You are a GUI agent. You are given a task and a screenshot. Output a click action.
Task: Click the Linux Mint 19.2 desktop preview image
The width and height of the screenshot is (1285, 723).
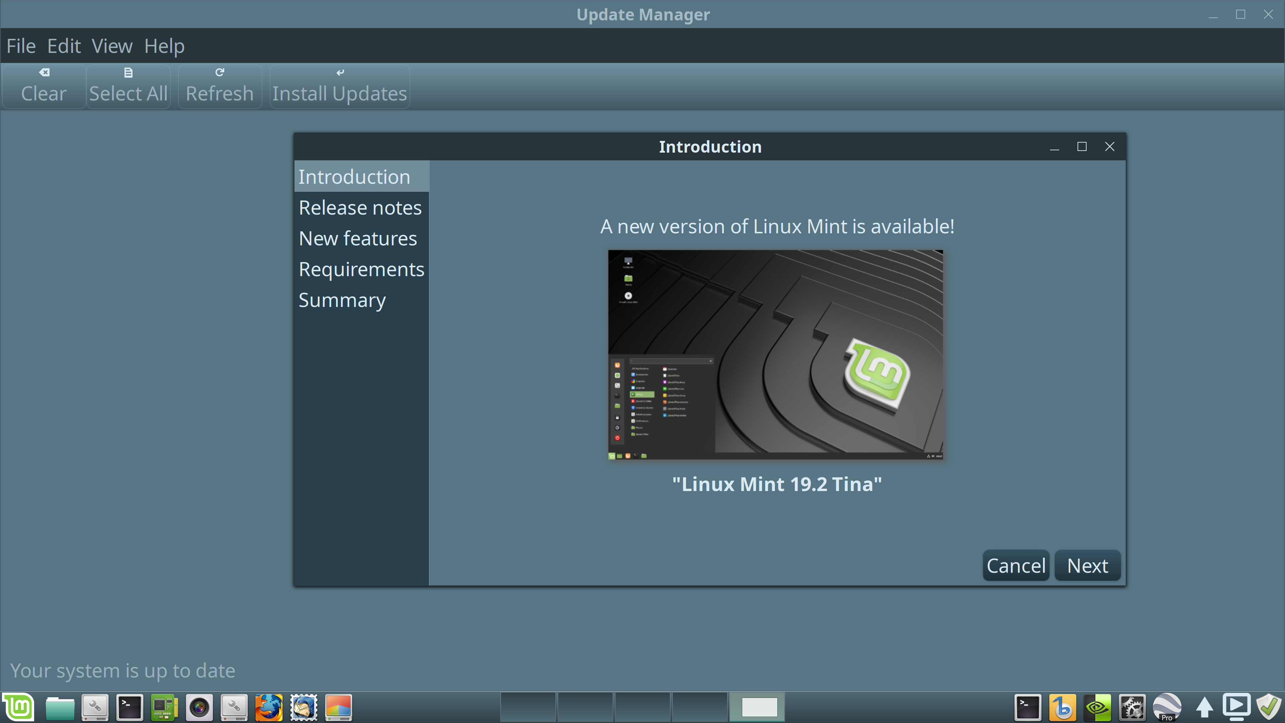tap(776, 354)
